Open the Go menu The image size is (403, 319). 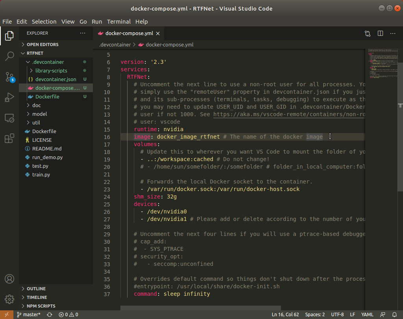click(x=83, y=22)
